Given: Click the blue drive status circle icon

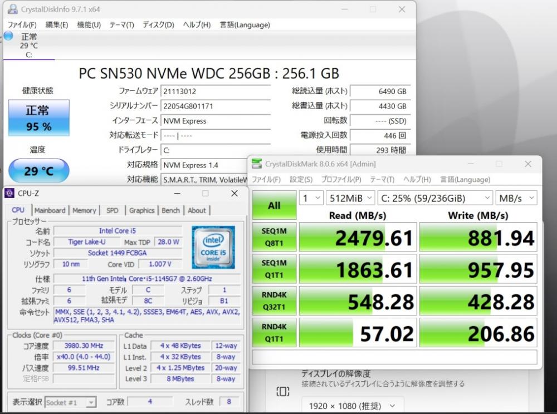Looking at the screenshot, I should (x=8, y=36).
